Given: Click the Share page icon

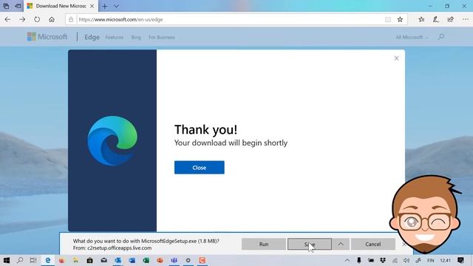Looking at the screenshot, I should tap(451, 20).
